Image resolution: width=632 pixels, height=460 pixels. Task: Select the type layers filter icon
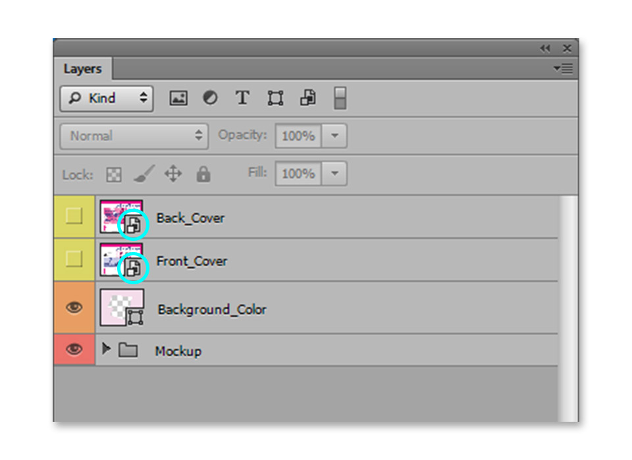[242, 97]
